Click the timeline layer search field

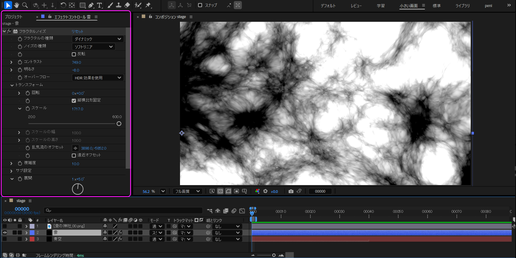124,210
